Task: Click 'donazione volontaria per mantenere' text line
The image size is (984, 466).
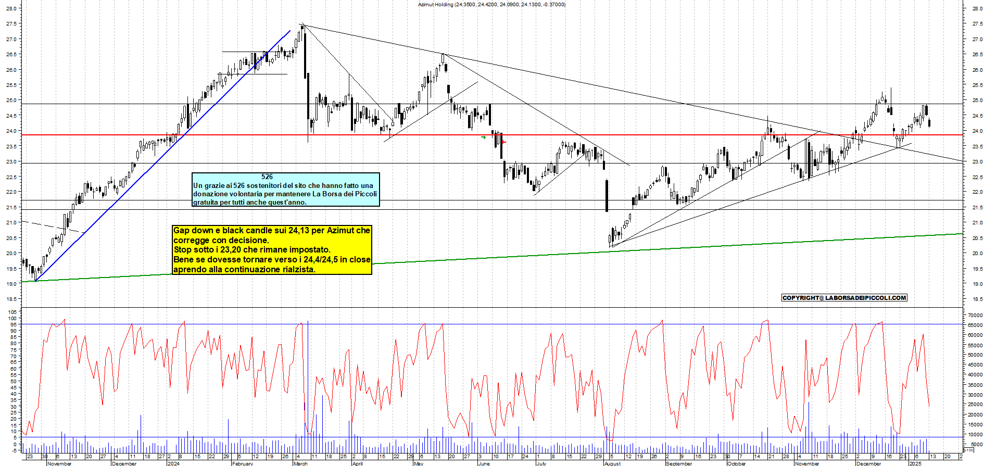Action: point(285,194)
